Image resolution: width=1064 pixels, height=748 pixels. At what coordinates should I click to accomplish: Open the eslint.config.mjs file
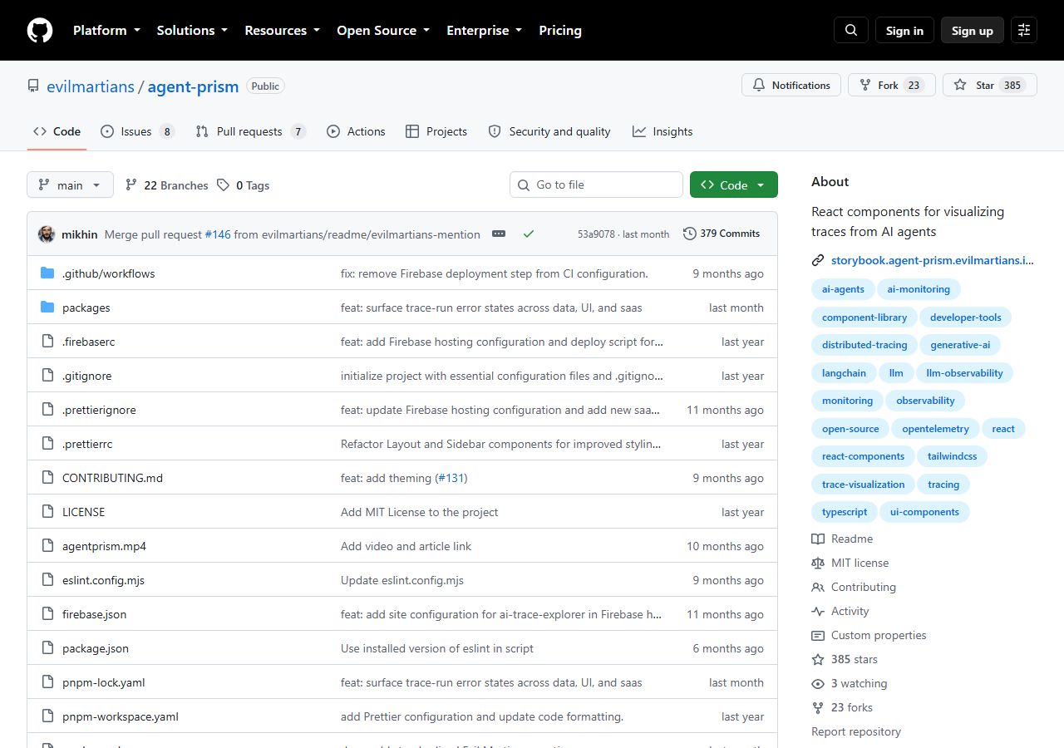[x=103, y=580]
